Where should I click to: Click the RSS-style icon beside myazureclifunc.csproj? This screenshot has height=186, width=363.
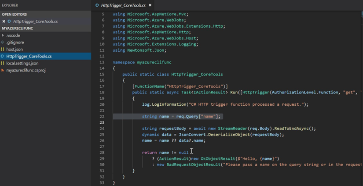(3, 70)
